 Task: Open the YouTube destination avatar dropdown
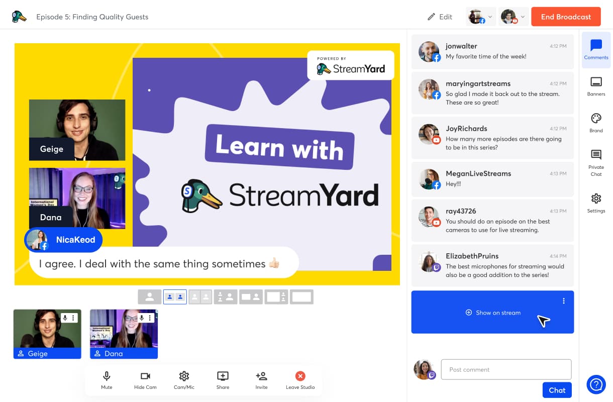click(513, 17)
